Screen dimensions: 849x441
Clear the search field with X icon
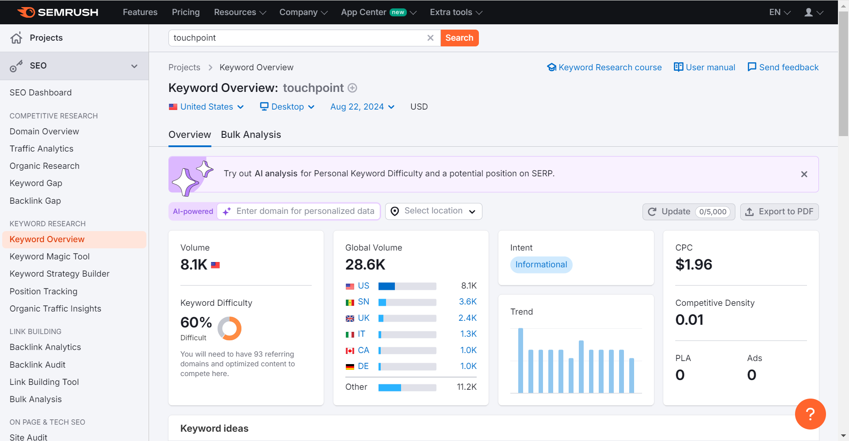tap(430, 38)
